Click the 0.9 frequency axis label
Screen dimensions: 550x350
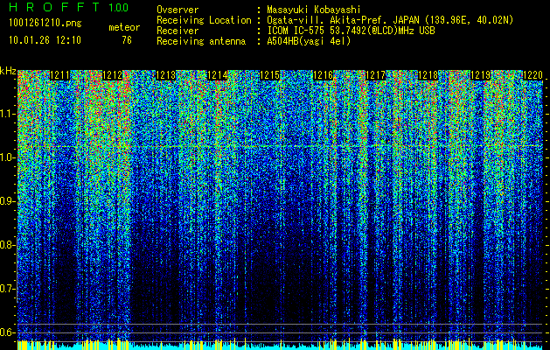tap(7, 201)
